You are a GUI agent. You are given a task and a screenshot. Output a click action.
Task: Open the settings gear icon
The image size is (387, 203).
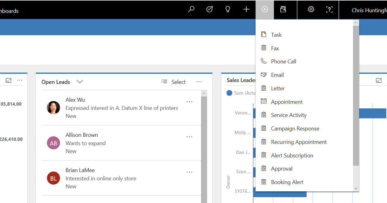[311, 9]
